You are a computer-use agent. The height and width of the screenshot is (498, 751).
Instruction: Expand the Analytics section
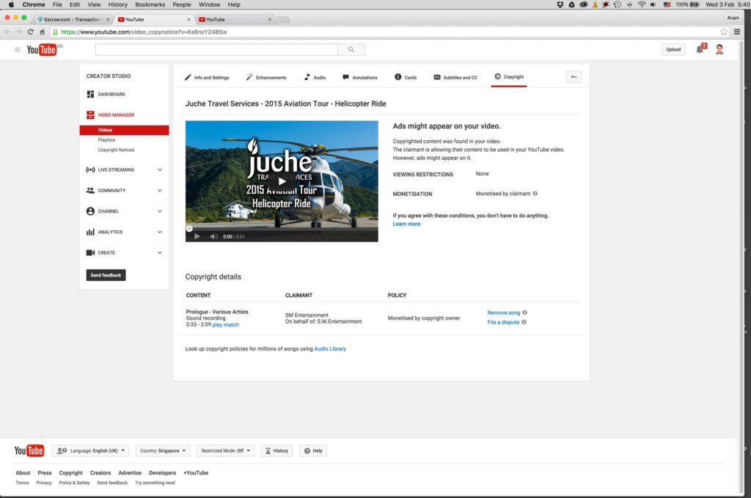[159, 232]
